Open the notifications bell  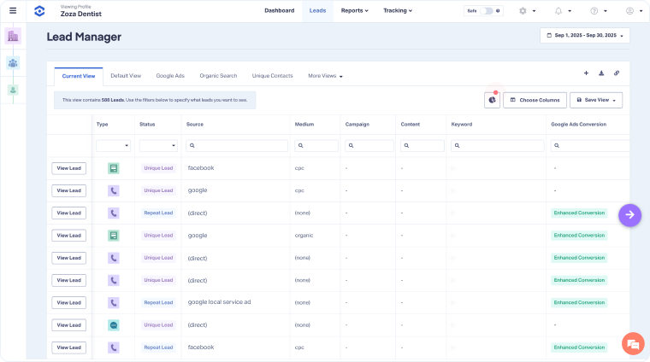coord(558,11)
